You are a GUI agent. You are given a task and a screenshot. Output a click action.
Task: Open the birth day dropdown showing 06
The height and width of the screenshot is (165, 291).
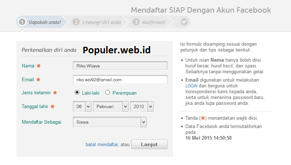tap(82, 106)
